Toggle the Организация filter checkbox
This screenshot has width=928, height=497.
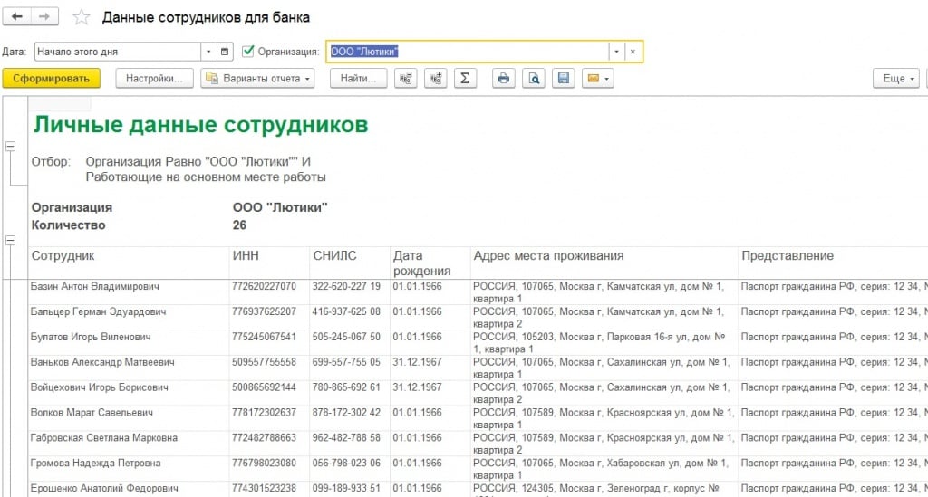coord(248,52)
